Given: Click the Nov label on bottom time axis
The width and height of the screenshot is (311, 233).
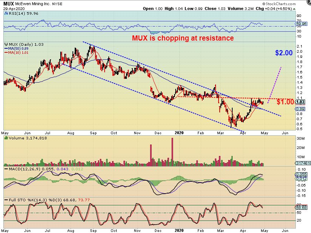Looking at the screenshot, I should tap(137, 231).
